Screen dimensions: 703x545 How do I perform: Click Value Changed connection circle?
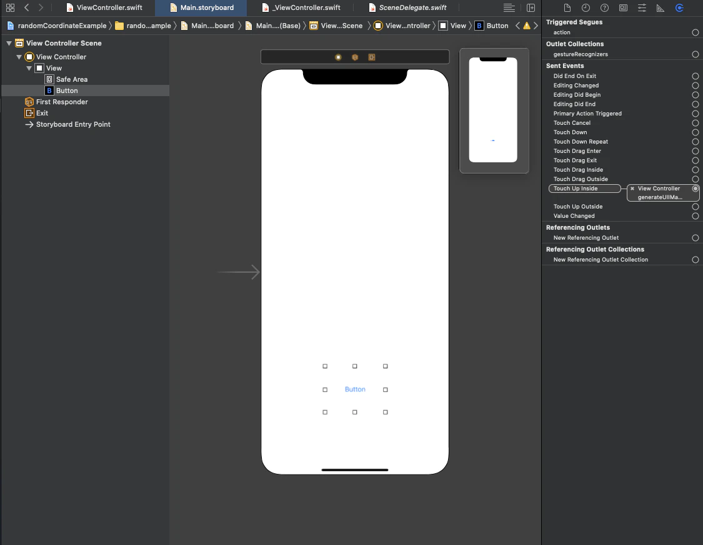pyautogui.click(x=696, y=216)
